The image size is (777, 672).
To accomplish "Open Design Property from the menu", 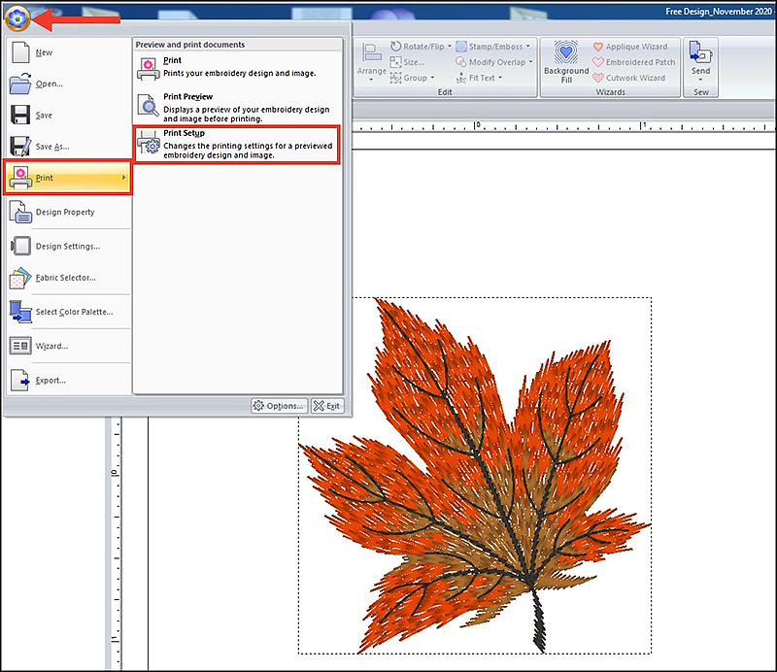I will coord(64,213).
